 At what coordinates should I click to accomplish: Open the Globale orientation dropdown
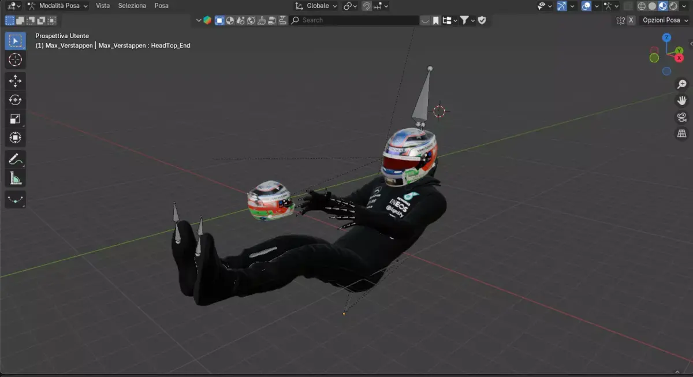pos(316,6)
